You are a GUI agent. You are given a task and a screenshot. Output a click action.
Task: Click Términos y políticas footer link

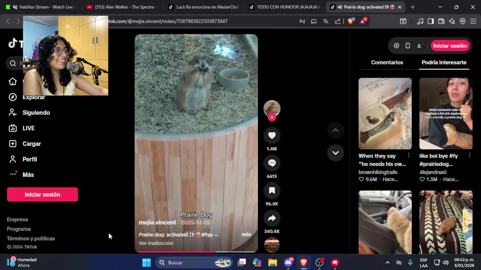pyautogui.click(x=31, y=238)
